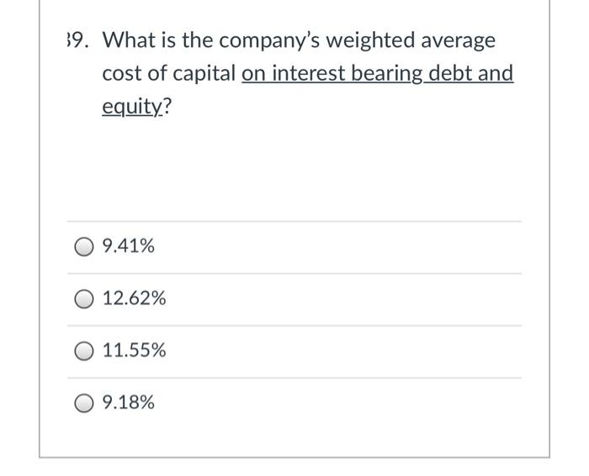589x476 pixels.
Task: Click the "12.62%" answer label text
Action: point(134,299)
